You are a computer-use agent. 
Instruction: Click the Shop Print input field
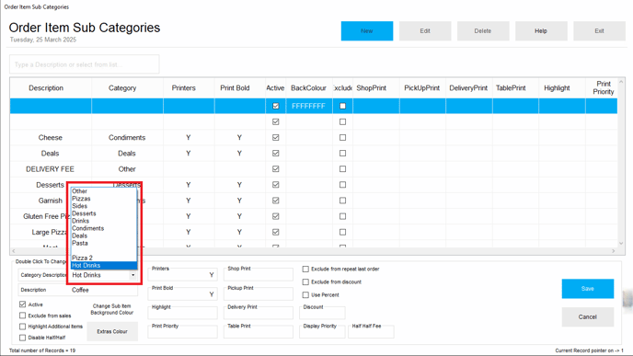click(259, 275)
